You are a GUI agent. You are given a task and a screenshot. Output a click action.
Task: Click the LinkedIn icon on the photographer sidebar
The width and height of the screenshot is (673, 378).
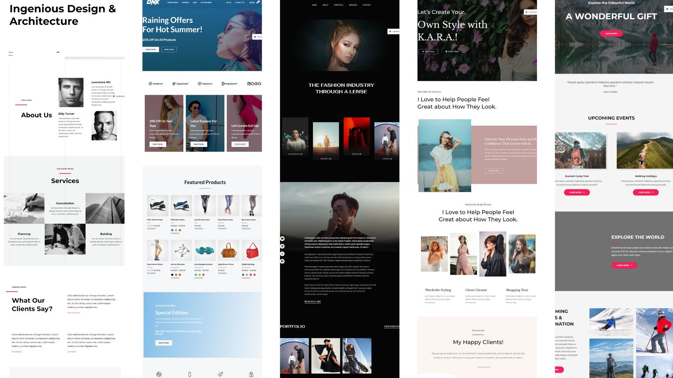click(x=282, y=246)
